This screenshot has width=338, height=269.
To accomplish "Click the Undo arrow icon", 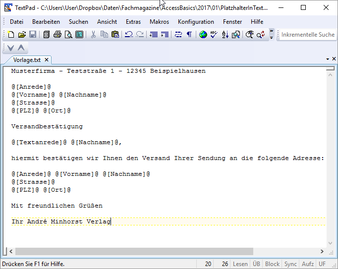I will point(129,35).
